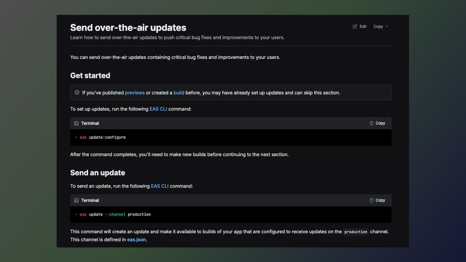Copy the eas update --channel production command
The width and height of the screenshot is (466, 262).
pyautogui.click(x=380, y=201)
